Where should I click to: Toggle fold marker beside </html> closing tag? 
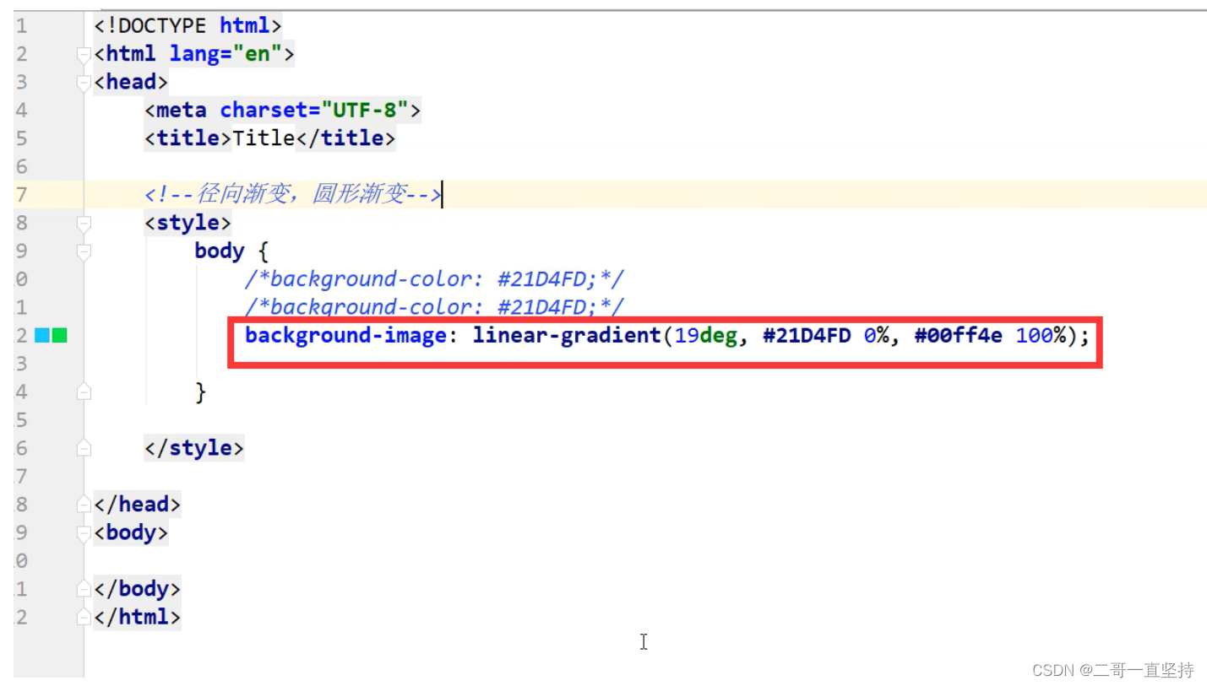tap(84, 617)
